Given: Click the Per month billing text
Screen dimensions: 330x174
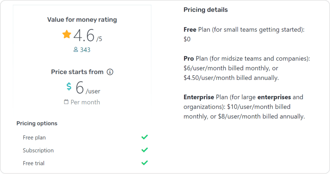Looking at the screenshot, I should point(85,102).
